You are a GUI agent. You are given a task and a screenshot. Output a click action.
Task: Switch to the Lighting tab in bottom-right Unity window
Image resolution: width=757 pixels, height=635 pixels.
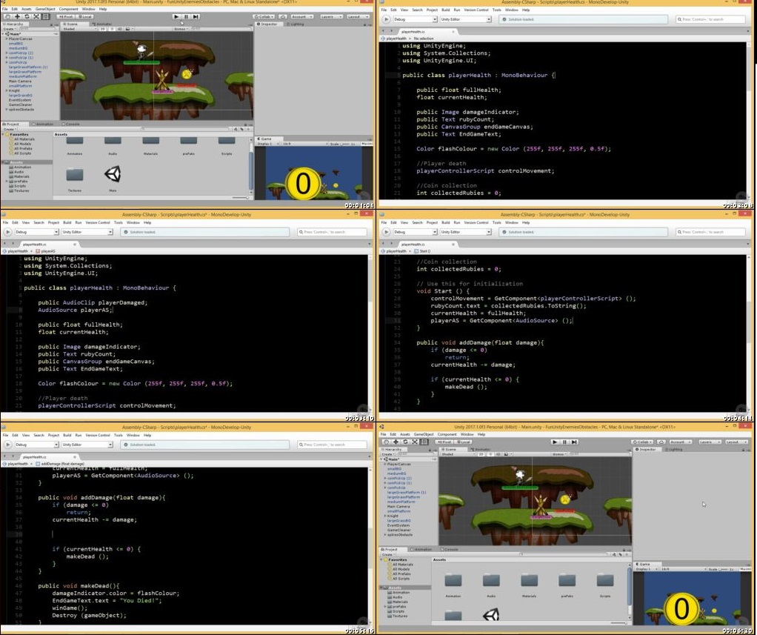point(673,449)
